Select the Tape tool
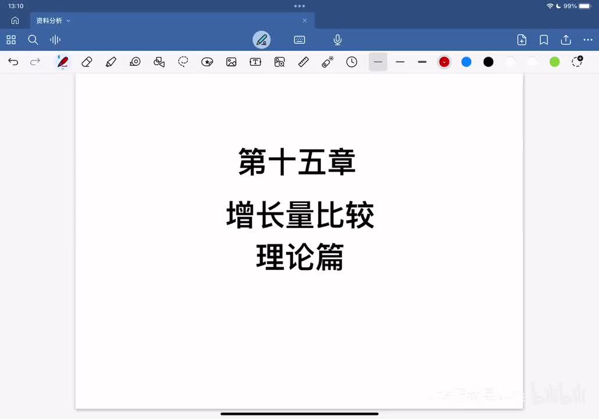 (135, 62)
